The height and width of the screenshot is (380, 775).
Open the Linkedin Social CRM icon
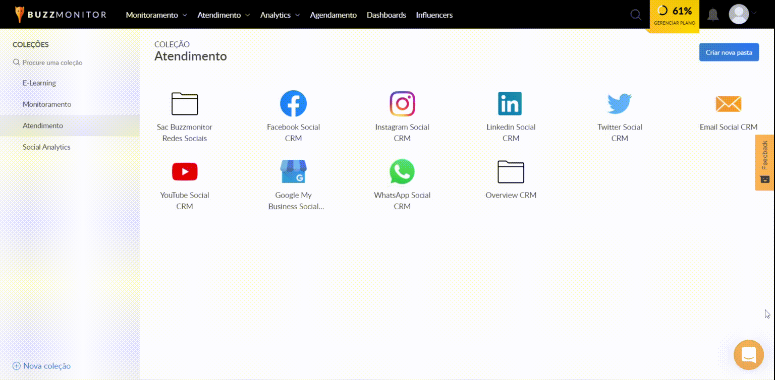point(510,104)
